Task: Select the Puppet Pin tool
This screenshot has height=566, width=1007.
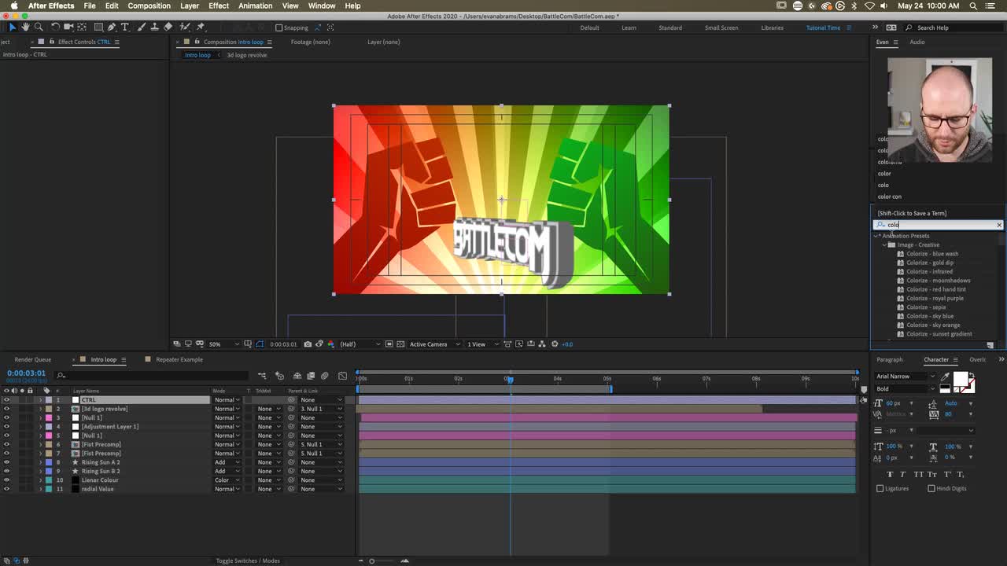Action: [x=200, y=28]
